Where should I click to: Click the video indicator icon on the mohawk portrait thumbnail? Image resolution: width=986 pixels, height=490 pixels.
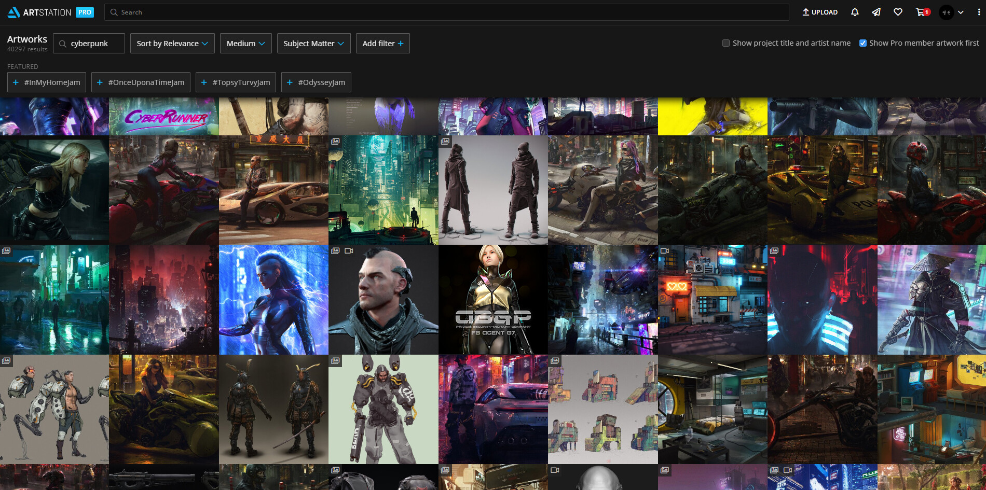pyautogui.click(x=348, y=251)
